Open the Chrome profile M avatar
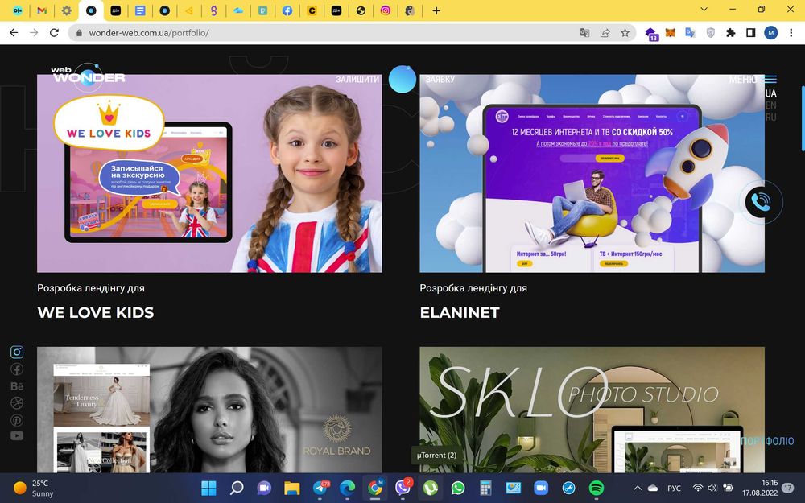The image size is (805, 503). pyautogui.click(x=770, y=33)
